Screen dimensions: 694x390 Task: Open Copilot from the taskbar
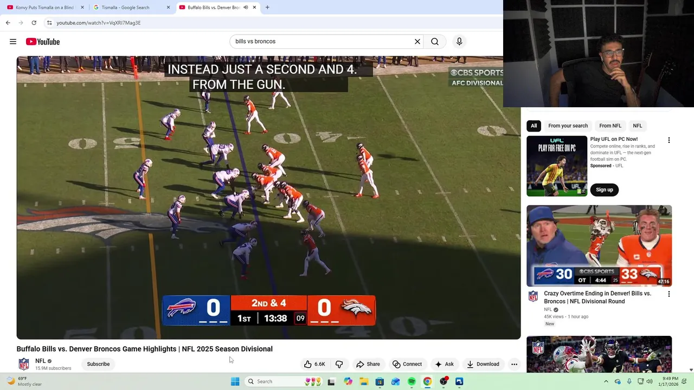point(348,381)
